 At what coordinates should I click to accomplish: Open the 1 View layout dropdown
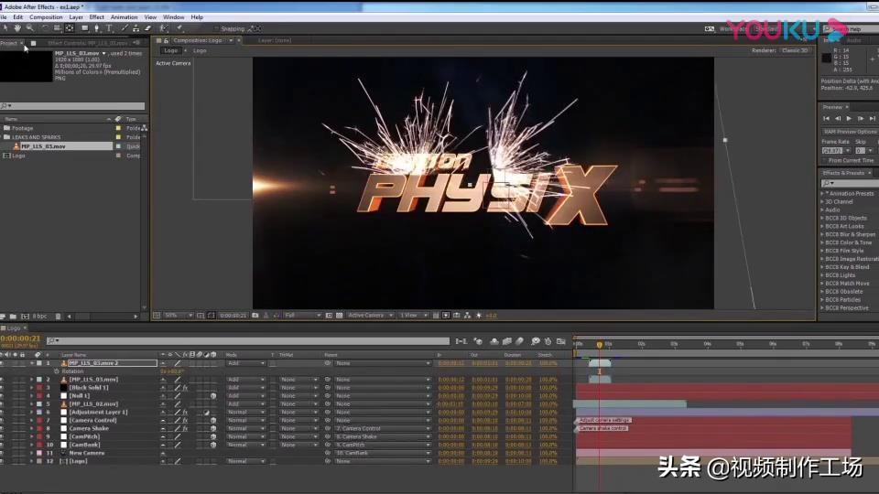[414, 316]
